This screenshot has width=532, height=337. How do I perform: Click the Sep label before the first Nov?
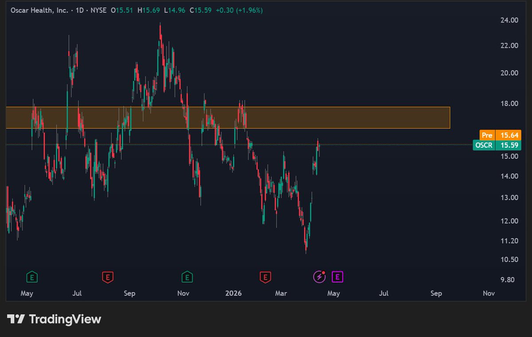pos(129,293)
